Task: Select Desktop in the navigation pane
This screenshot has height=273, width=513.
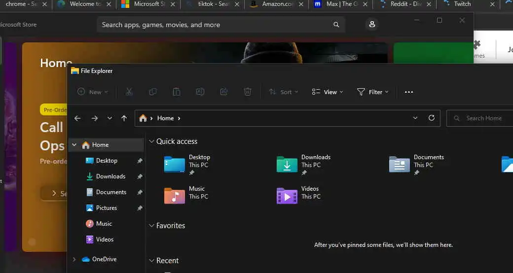Action: tap(107, 161)
